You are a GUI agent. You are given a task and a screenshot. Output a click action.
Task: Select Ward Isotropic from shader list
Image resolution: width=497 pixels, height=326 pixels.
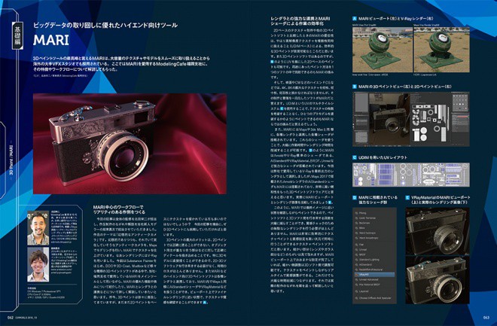(x=367, y=233)
